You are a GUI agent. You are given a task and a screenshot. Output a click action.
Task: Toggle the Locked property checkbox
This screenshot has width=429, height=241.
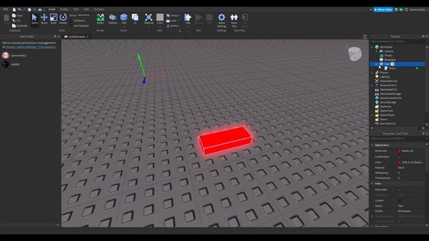tap(400, 201)
